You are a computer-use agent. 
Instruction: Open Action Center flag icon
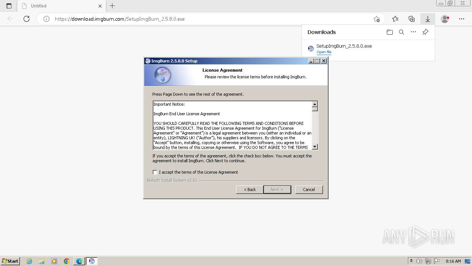(437, 261)
